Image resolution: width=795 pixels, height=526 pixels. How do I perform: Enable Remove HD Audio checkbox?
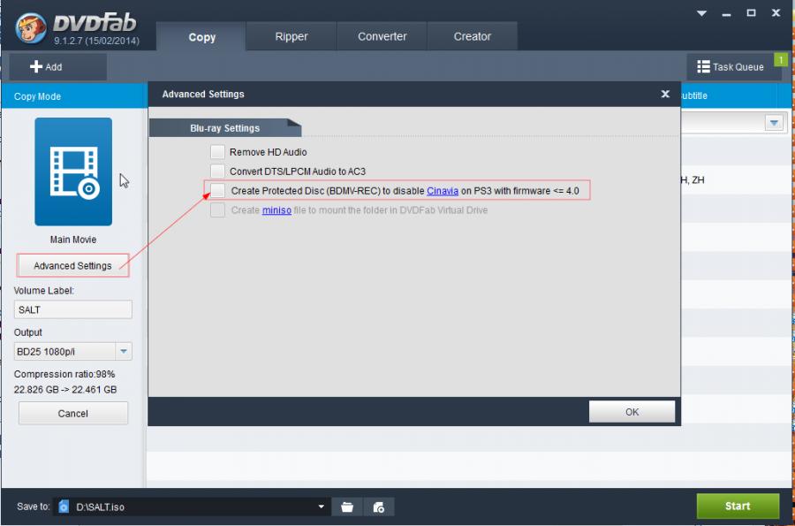click(217, 152)
